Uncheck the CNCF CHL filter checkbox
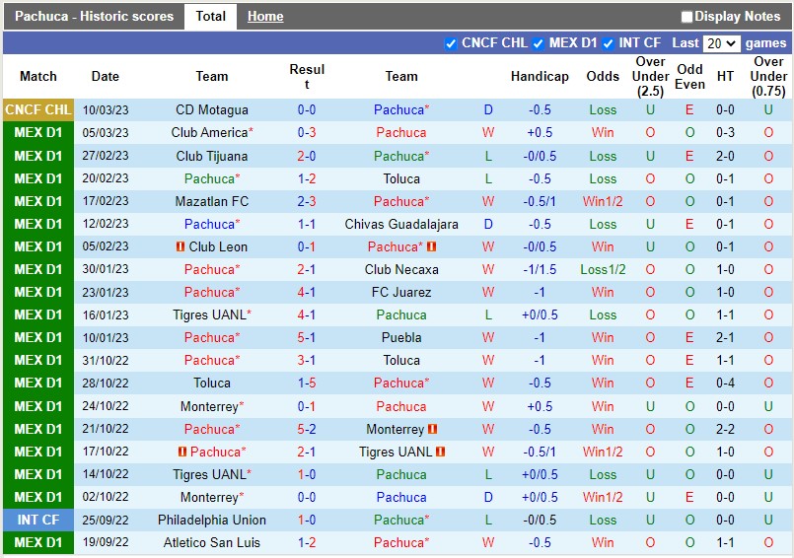The image size is (794, 558). coord(450,44)
